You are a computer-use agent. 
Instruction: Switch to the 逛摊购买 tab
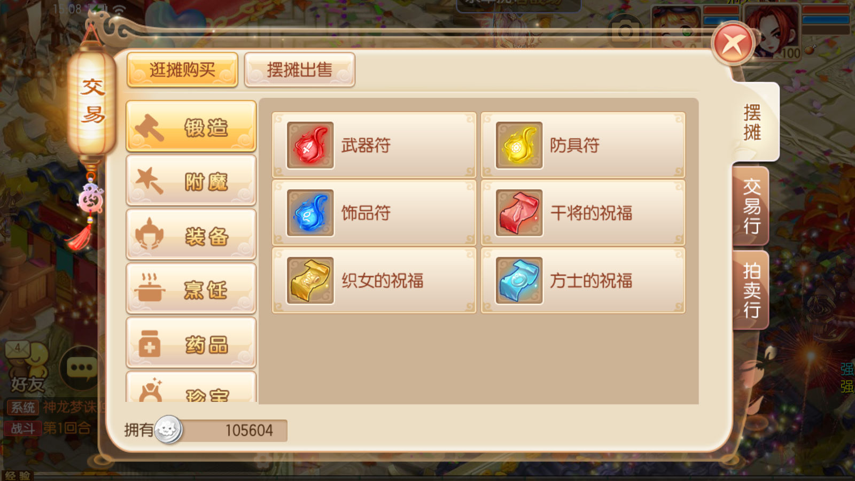(x=182, y=69)
